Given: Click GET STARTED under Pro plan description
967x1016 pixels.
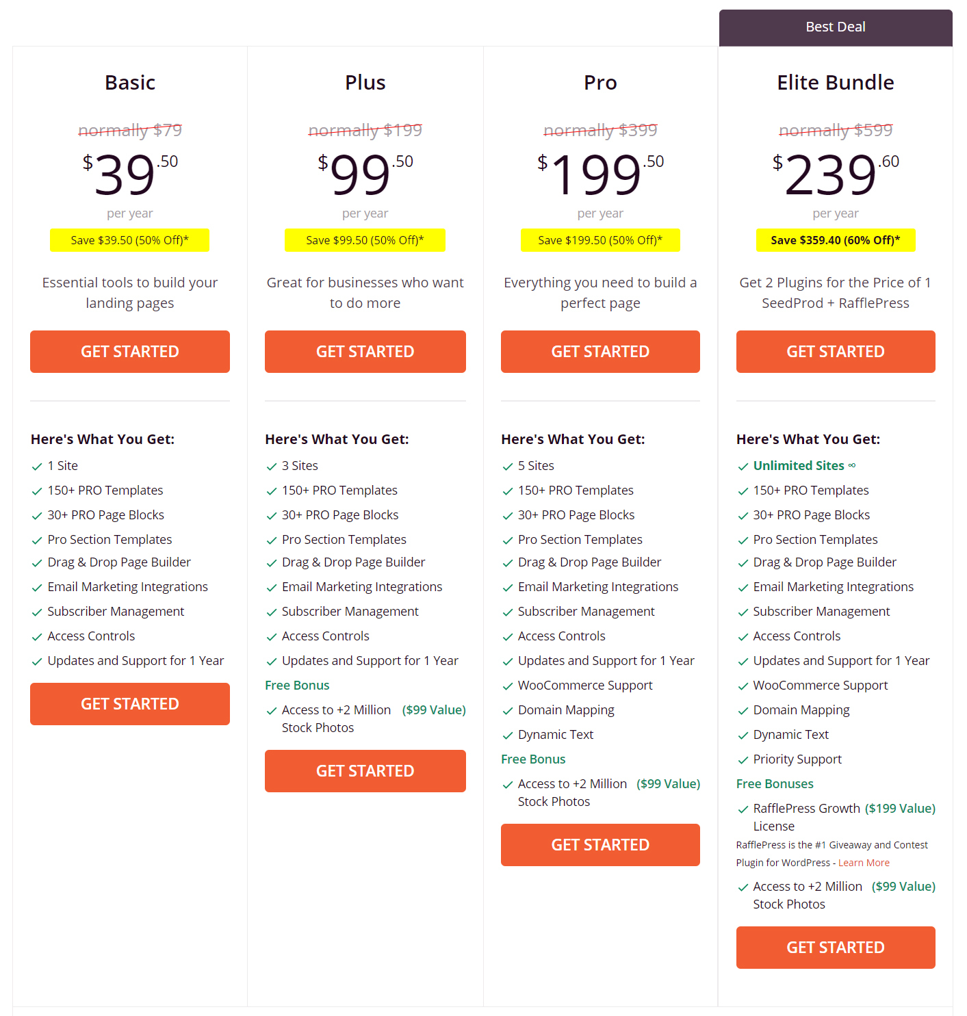Looking at the screenshot, I should pyautogui.click(x=600, y=352).
